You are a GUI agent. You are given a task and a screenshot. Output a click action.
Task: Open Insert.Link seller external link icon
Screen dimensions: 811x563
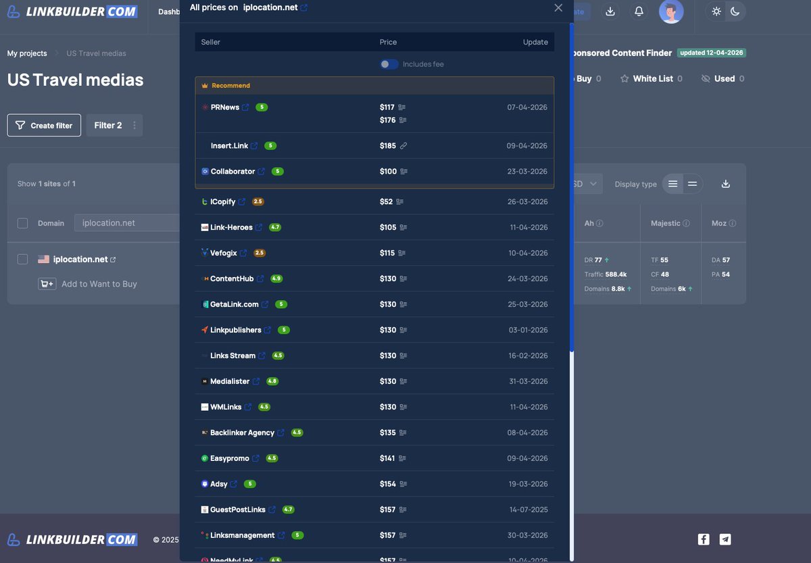coord(254,146)
